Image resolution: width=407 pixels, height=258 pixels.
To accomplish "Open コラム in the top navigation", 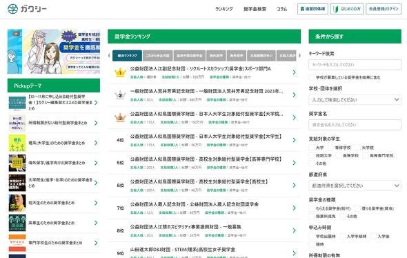I will tap(282, 9).
